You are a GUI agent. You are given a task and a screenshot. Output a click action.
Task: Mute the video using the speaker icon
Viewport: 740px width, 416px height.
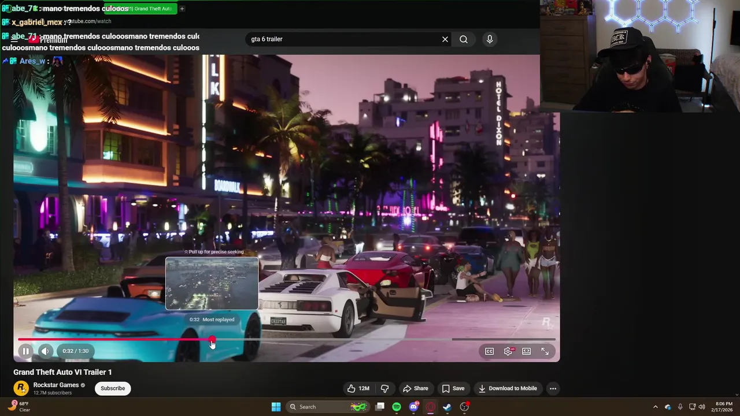coord(45,351)
